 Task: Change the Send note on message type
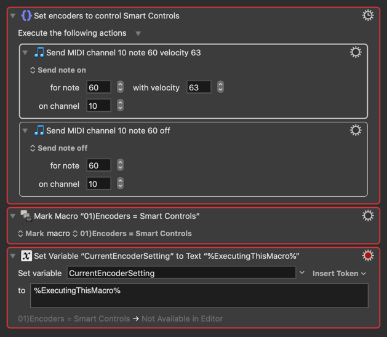click(58, 70)
